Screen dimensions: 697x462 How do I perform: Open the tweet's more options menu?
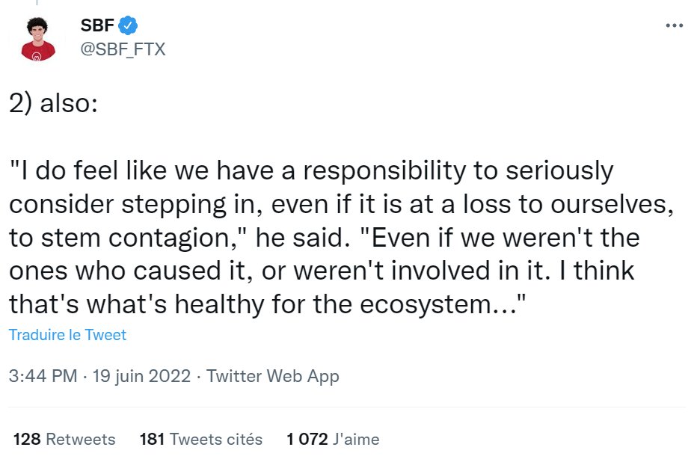point(674,26)
